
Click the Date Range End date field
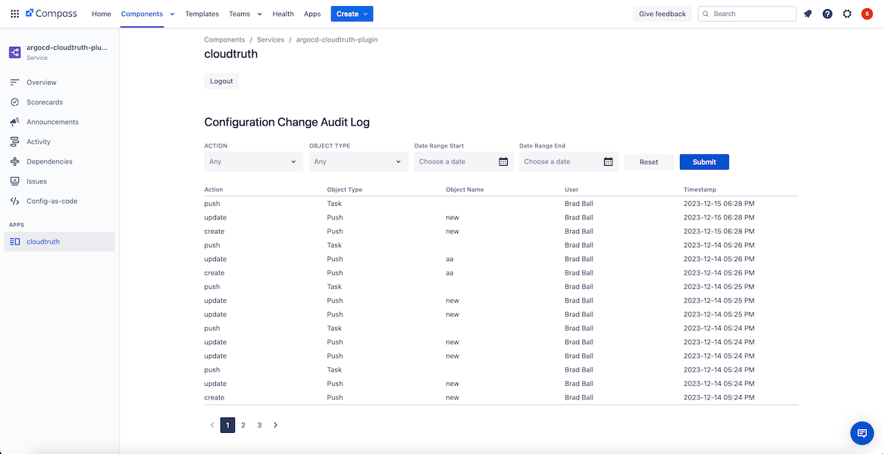pyautogui.click(x=568, y=162)
